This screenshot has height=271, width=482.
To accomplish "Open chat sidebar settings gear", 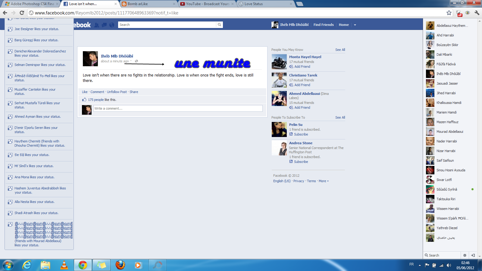I will [465, 255].
